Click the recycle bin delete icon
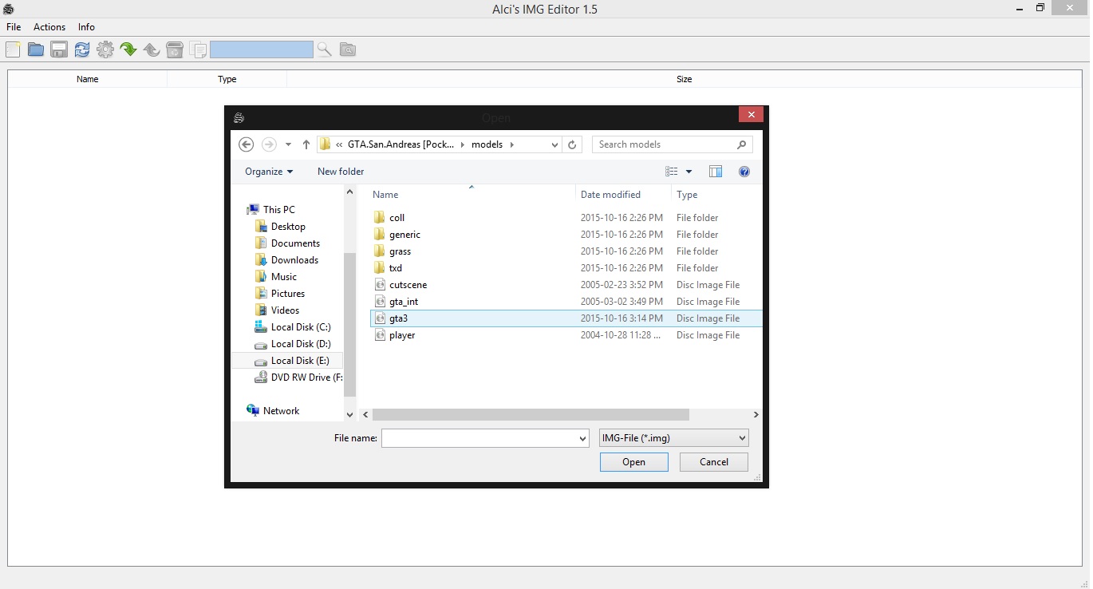1093x589 pixels. pyautogui.click(x=175, y=49)
